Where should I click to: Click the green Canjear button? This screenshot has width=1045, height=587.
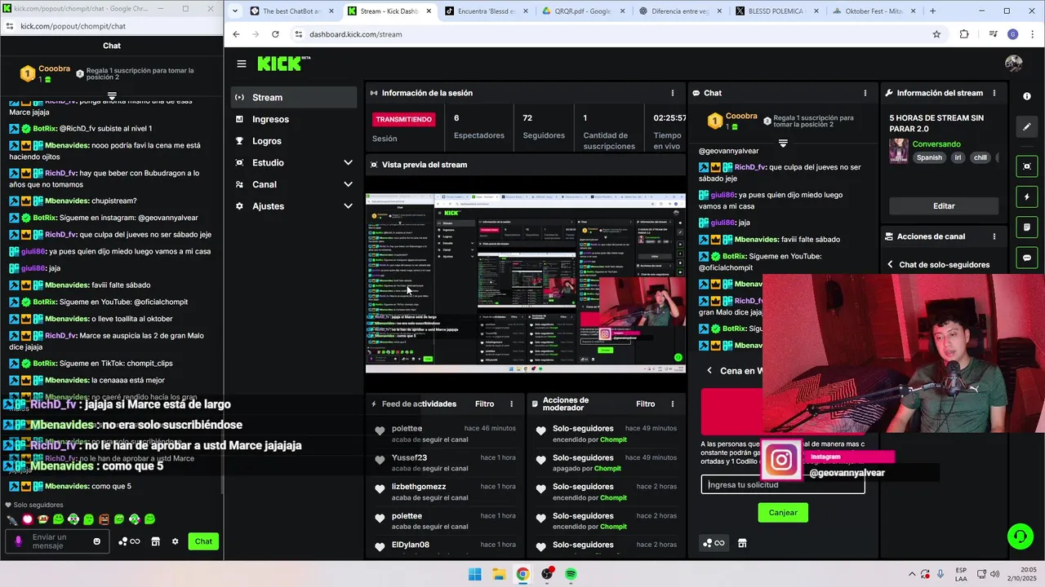783,513
